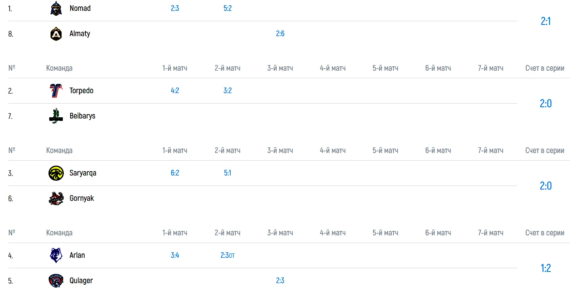Viewport: 574px width, 302px height.
Task: Click the Beibarys team logo
Action: [x=56, y=116]
